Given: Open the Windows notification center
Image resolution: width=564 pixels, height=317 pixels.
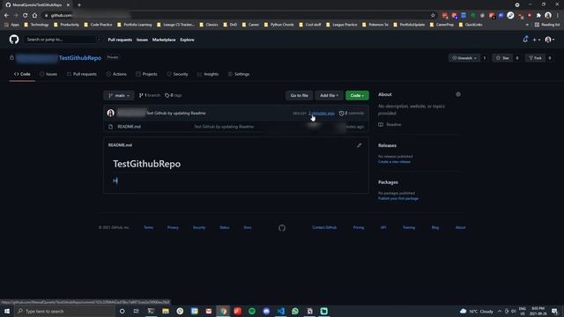Looking at the screenshot, I should click(554, 311).
